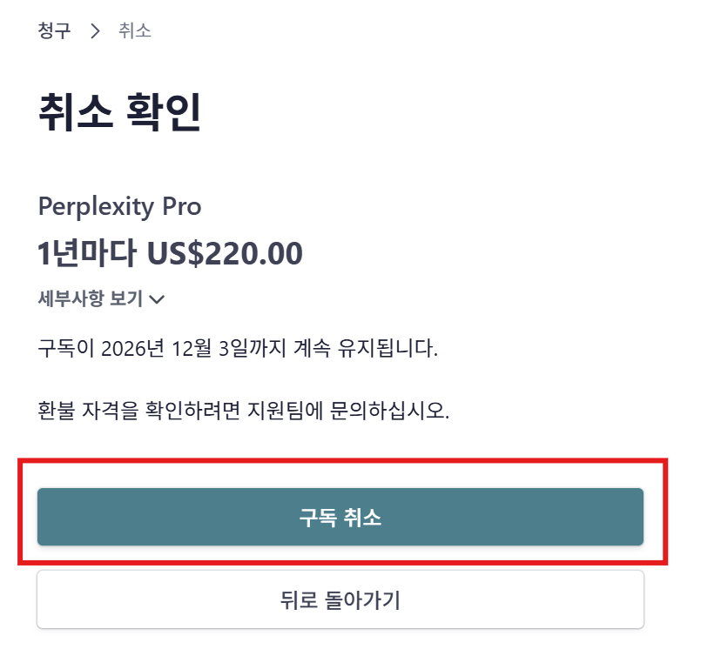Go to the 청구 breadcrumb link
Screen dimensions: 701x656
55,31
